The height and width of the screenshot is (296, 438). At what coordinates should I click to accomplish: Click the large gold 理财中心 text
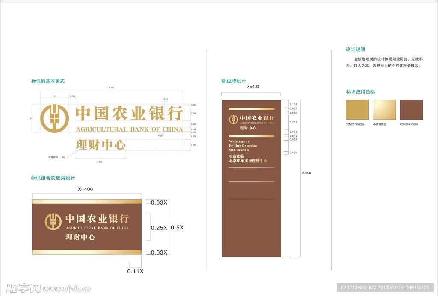[101, 145]
